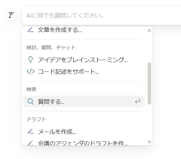The height and width of the screenshot is (159, 181).
Task: Click the 検討、質問、チャット section header
Action: coord(51,47)
